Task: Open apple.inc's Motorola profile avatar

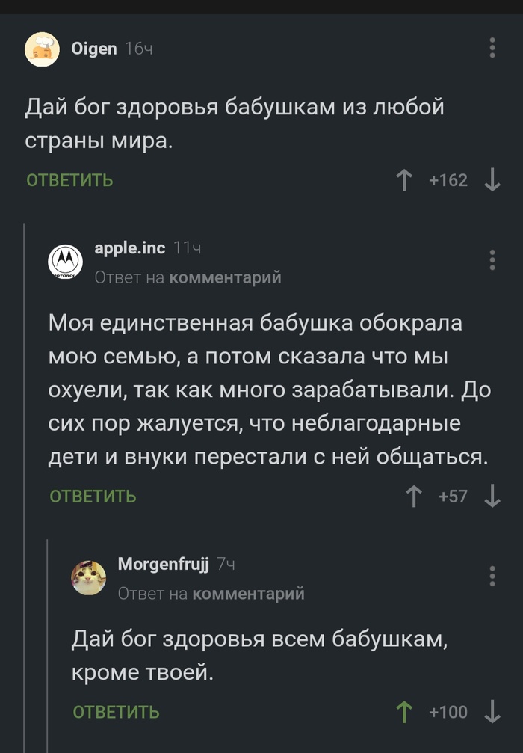Action: [x=66, y=259]
